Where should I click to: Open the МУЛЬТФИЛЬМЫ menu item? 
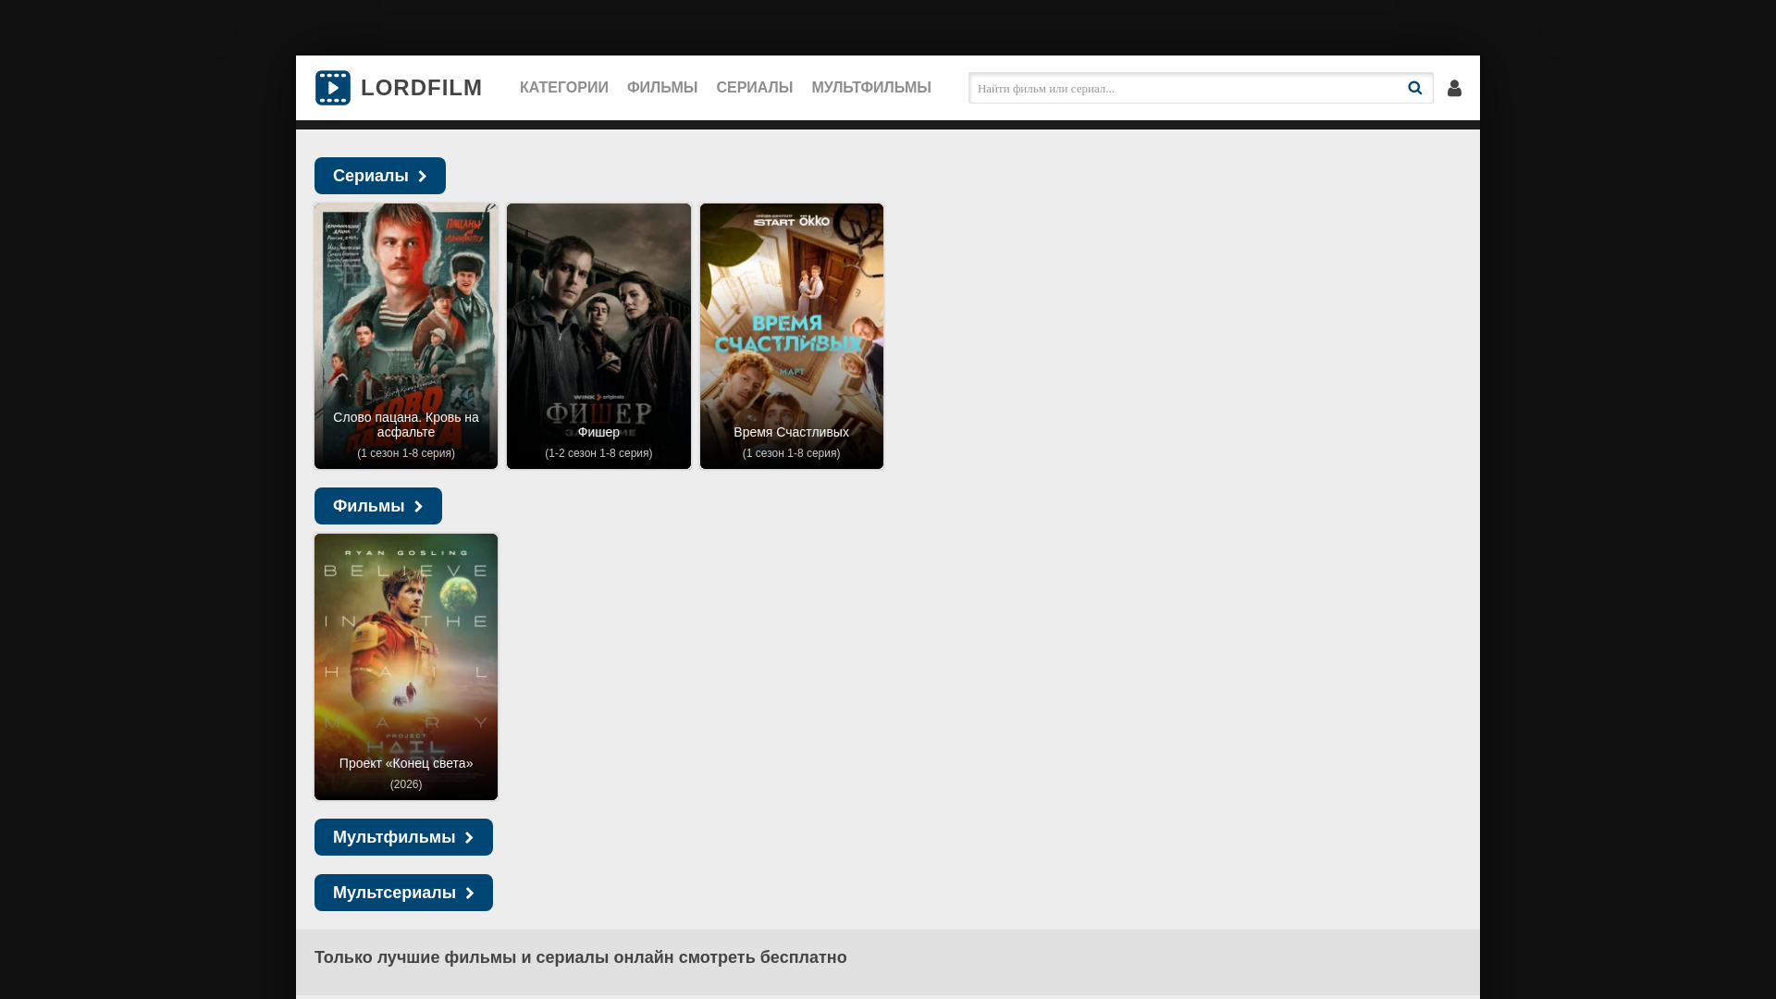tap(871, 88)
